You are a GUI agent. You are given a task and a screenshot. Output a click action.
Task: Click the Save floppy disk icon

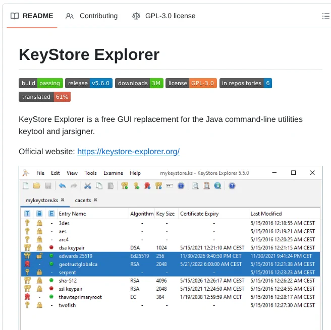(x=48, y=186)
